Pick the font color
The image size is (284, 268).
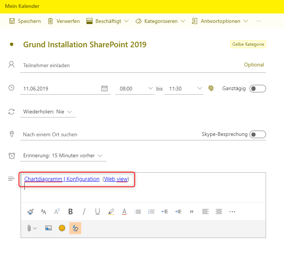(x=124, y=212)
